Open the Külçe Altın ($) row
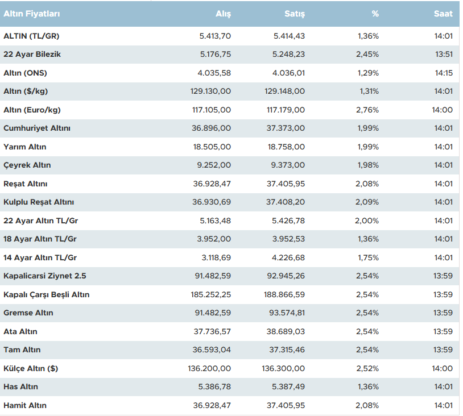The image size is (463, 416). 31,368
